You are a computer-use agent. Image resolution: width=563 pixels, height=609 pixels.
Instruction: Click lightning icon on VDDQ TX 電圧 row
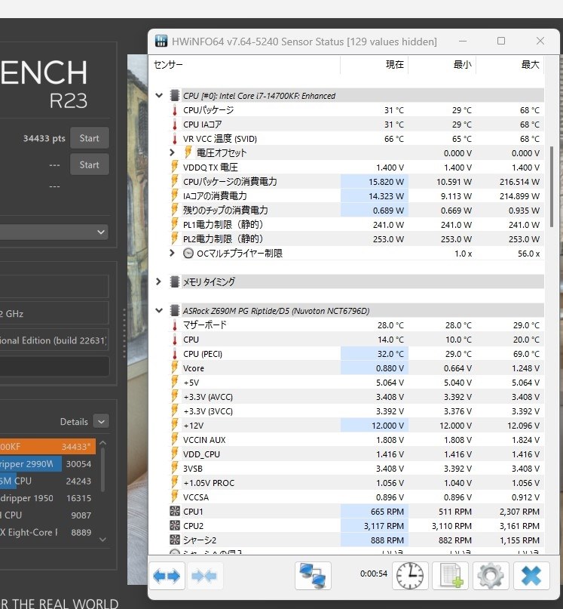tap(175, 167)
